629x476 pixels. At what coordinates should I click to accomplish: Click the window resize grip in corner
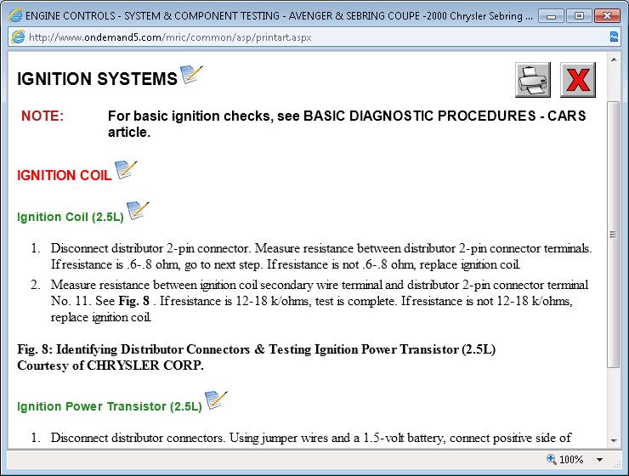click(x=618, y=464)
